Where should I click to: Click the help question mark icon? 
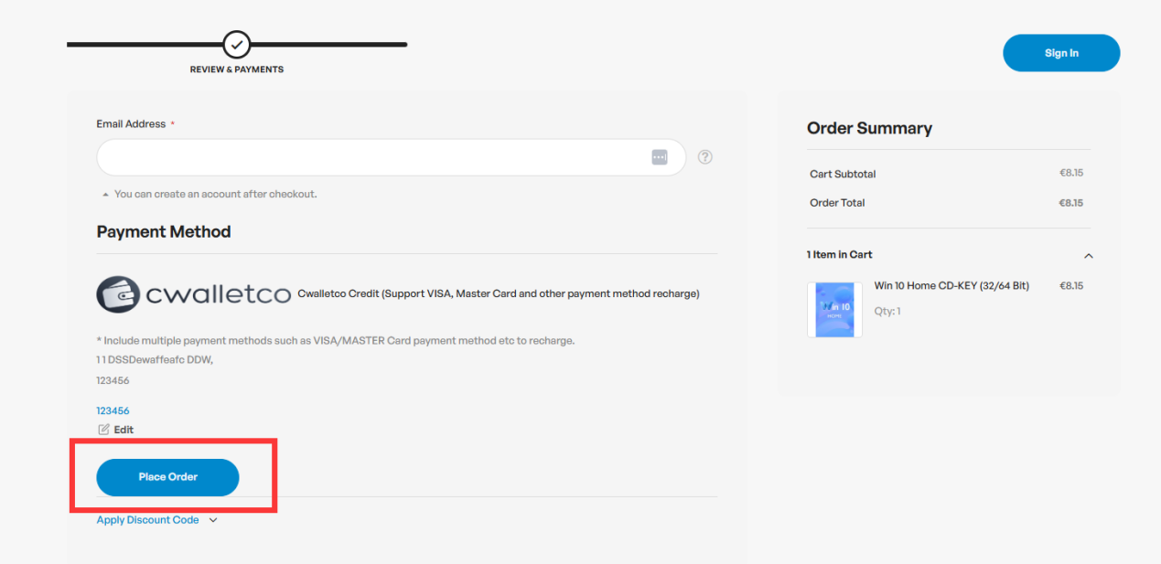point(704,157)
